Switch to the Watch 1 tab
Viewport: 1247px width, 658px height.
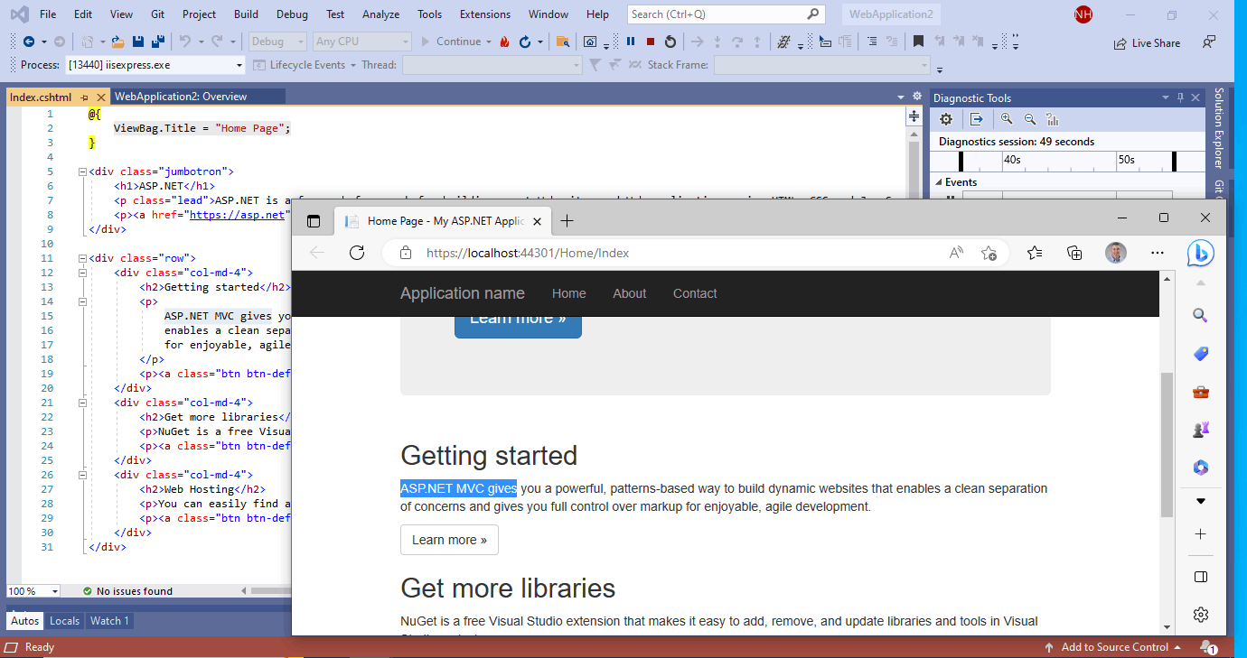[109, 621]
